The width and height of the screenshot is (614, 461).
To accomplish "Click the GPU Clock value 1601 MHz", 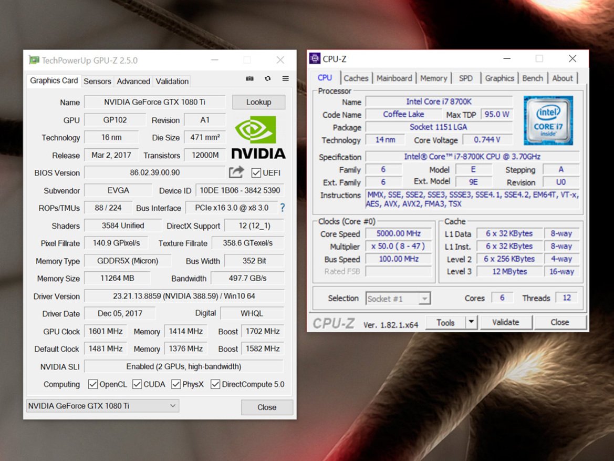I will pos(106,331).
